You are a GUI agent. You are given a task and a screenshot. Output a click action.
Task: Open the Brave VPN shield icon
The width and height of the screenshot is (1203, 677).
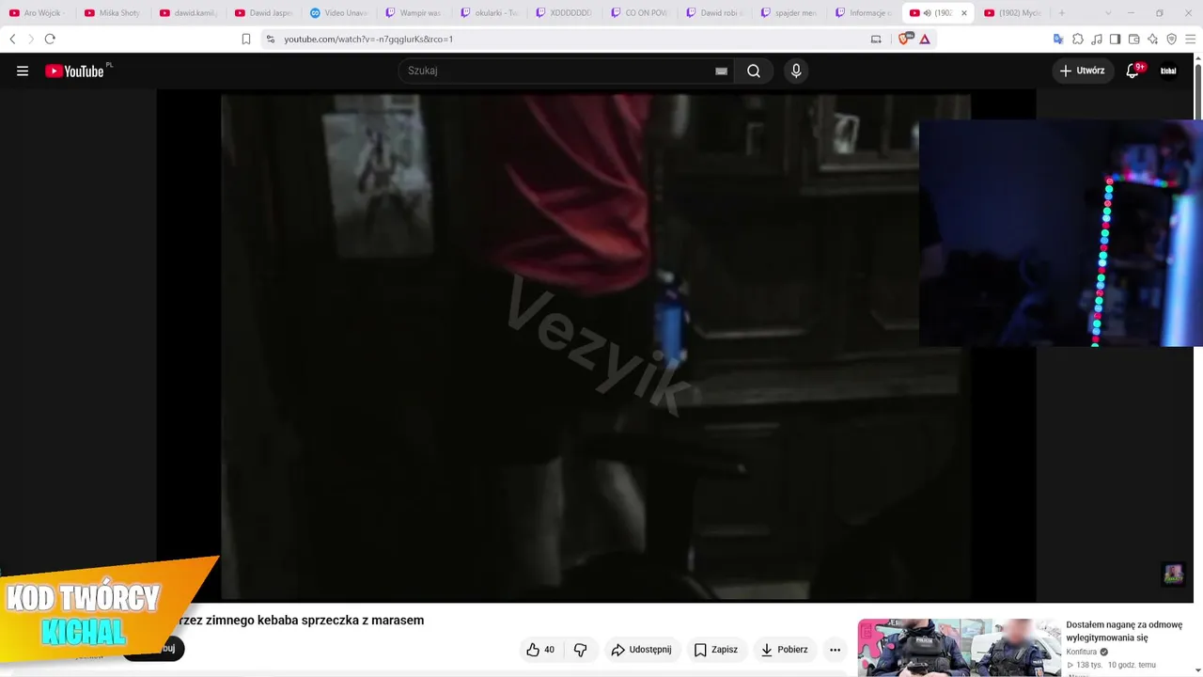coord(1171,39)
